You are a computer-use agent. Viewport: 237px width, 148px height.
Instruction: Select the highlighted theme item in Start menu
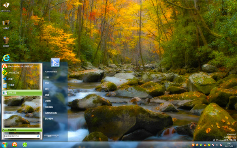pos(22,93)
